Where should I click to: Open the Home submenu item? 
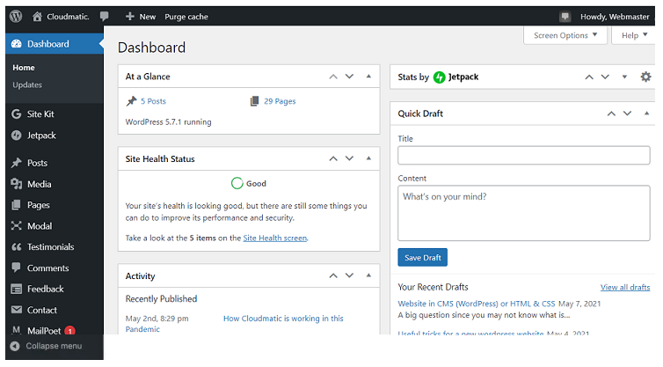click(24, 67)
